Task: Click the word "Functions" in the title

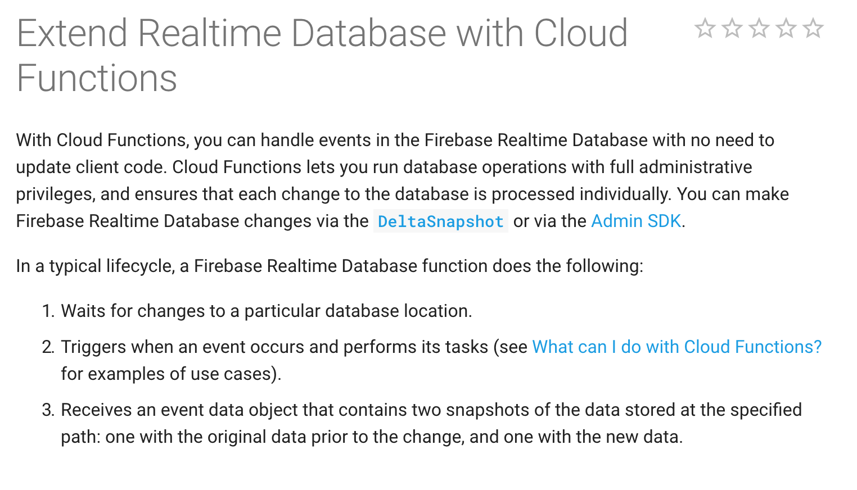Action: pos(97,78)
